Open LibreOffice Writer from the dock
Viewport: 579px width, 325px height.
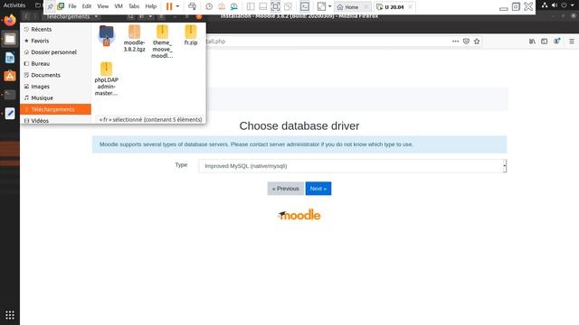[10, 58]
